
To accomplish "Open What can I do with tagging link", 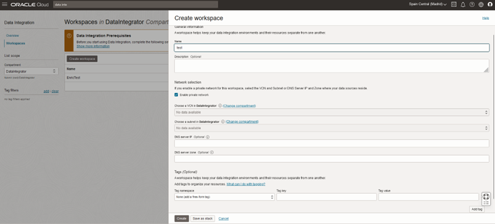I will coord(246,184).
